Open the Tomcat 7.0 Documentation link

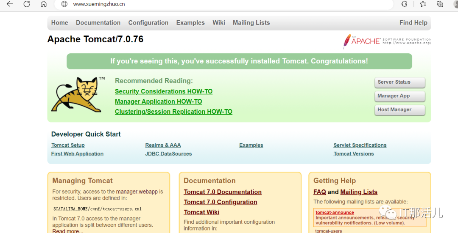point(223,192)
